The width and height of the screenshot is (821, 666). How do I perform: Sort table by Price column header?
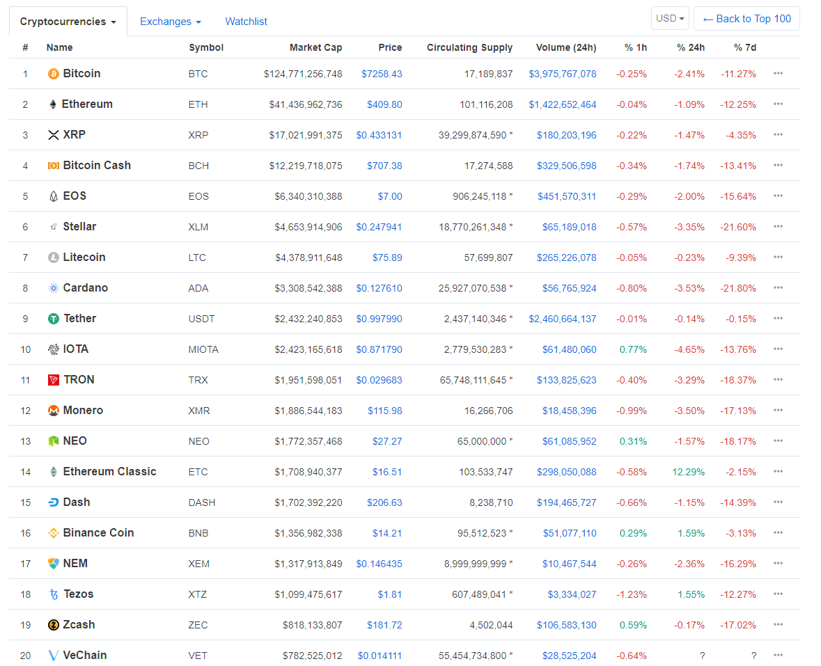tap(390, 47)
